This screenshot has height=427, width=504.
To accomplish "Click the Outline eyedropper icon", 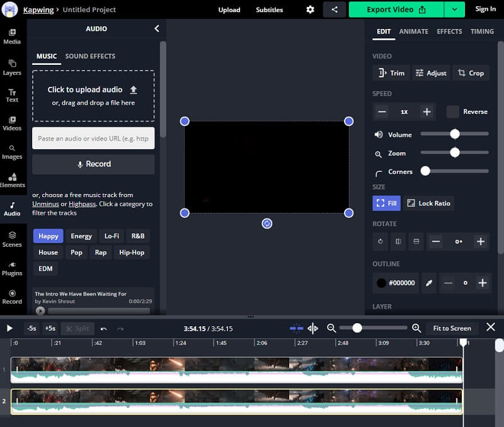I will [429, 283].
